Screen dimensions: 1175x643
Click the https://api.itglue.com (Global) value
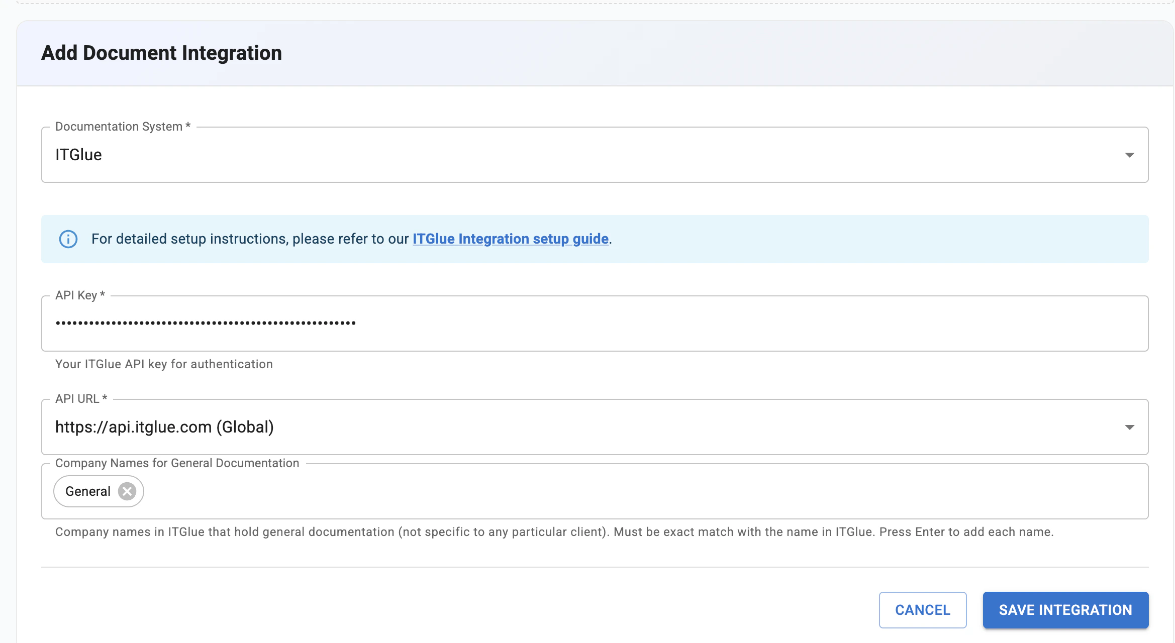click(x=165, y=427)
